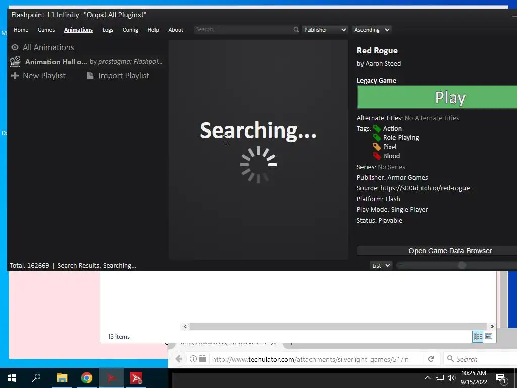Click the red Blood tag icon
The height and width of the screenshot is (388, 517).
click(x=377, y=156)
